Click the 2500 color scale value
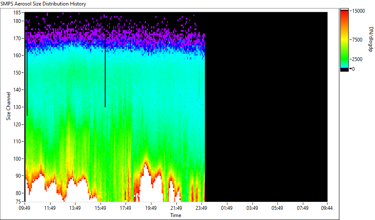Screen dimensions: 375x220 [357, 59]
